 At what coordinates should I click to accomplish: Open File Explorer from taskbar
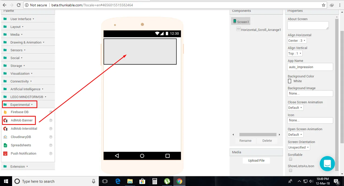click(x=130, y=181)
